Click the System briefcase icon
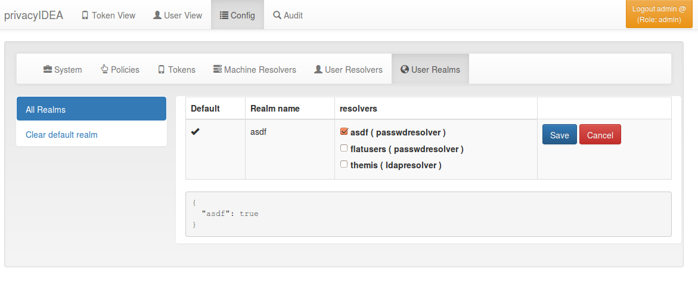Viewport: 698px width, 281px height. tap(48, 69)
